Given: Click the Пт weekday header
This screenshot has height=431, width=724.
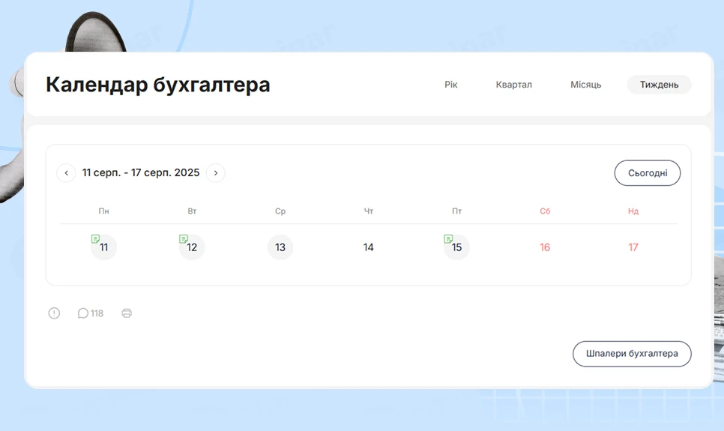Looking at the screenshot, I should coord(456,211).
